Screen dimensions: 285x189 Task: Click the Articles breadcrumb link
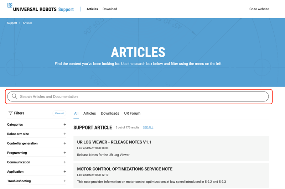click(x=27, y=23)
